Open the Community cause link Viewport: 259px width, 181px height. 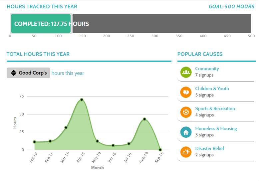pyautogui.click(x=207, y=69)
